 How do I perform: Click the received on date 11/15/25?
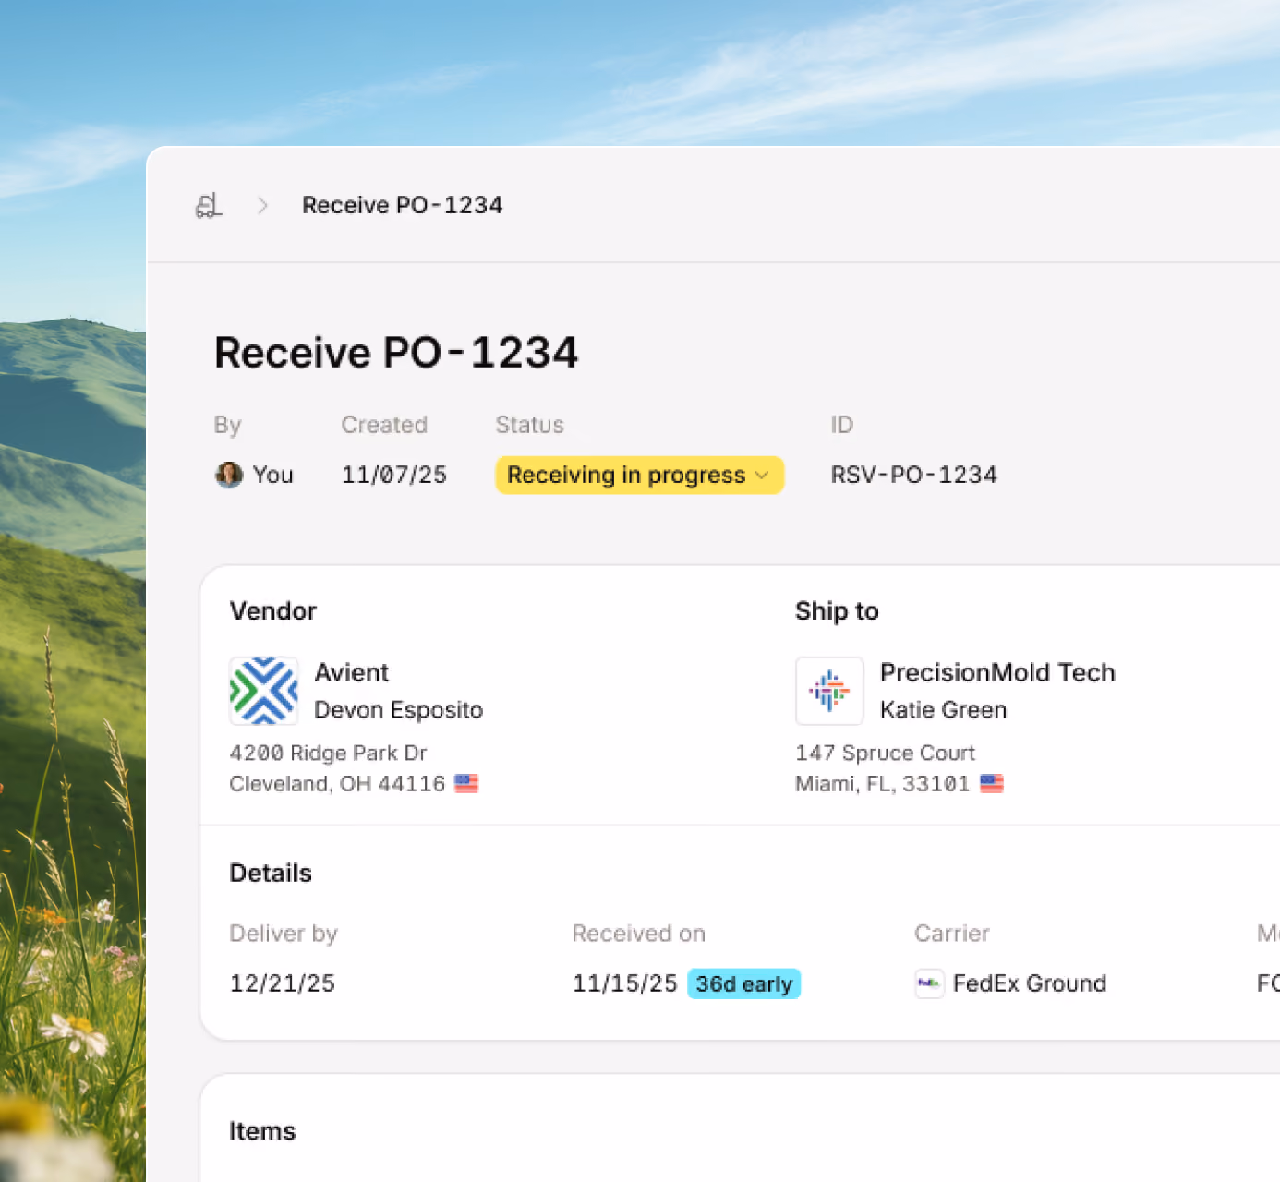[625, 983]
